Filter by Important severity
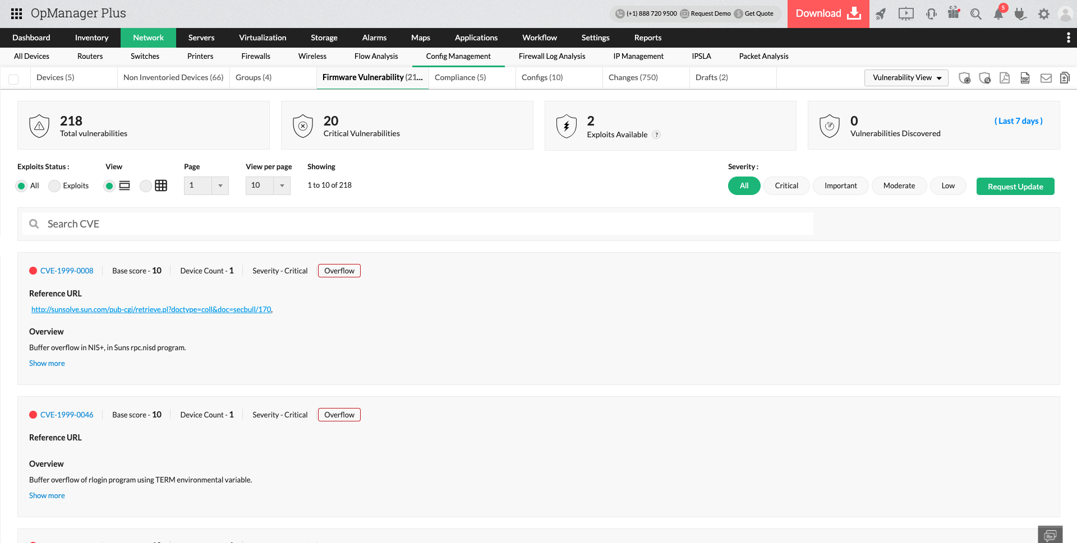Screen dimensions: 1077x543 [840, 186]
